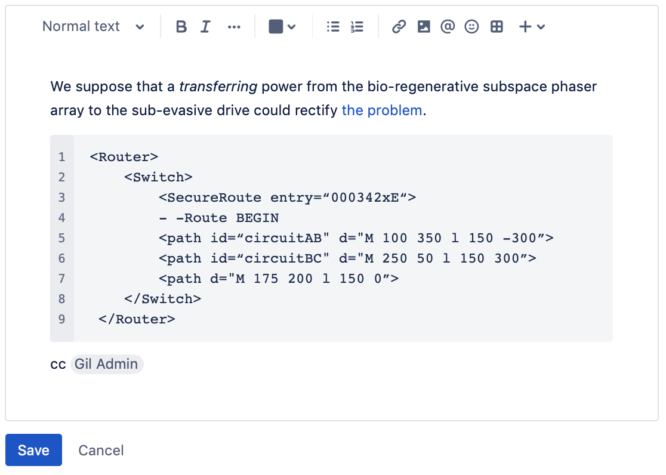Expand the text color dropdown arrow
The height and width of the screenshot is (475, 666).
292,27
